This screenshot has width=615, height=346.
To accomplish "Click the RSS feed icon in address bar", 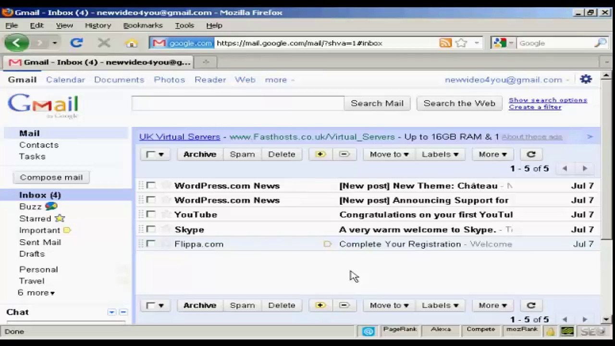I will pyautogui.click(x=445, y=43).
